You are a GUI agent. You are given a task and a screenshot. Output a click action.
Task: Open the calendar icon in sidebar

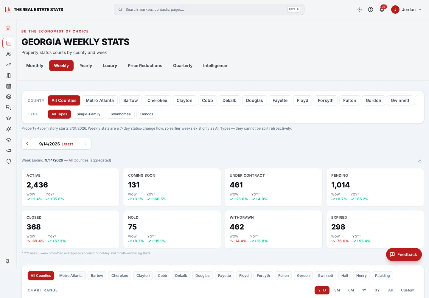pyautogui.click(x=8, y=86)
